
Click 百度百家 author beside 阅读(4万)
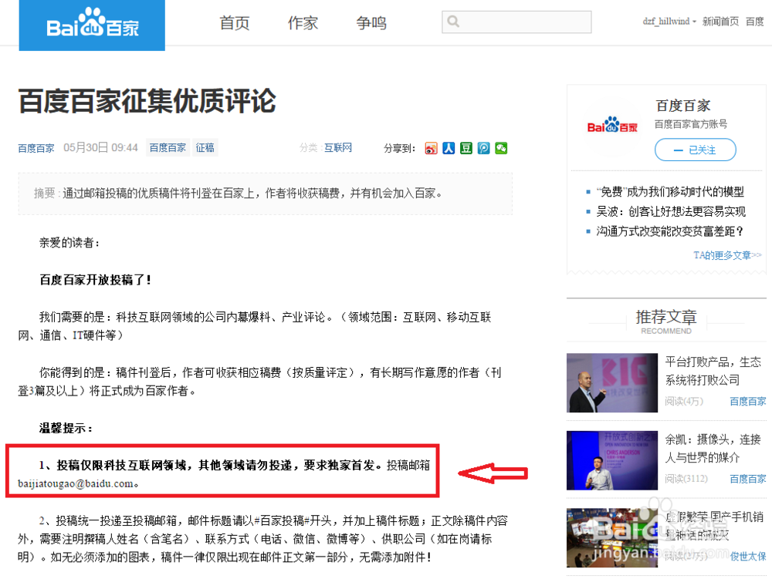click(748, 402)
